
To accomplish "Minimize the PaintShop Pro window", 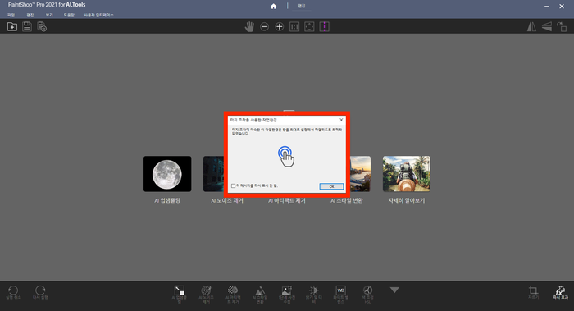I will pos(547,7).
